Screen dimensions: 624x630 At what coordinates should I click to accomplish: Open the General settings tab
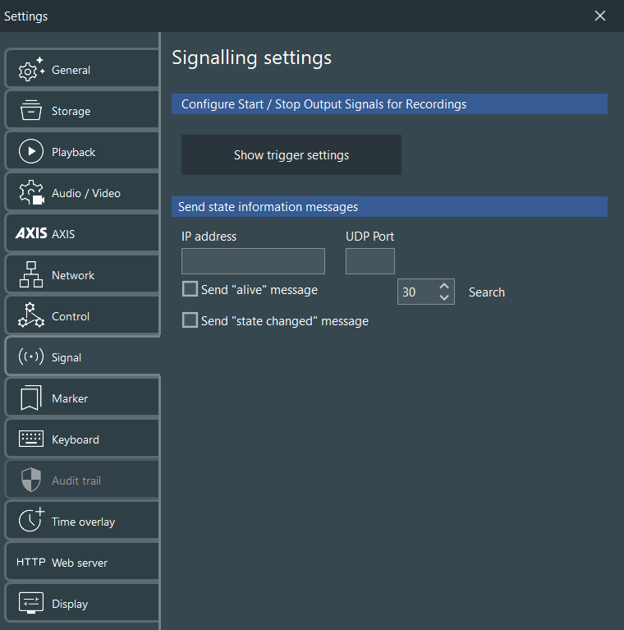click(x=82, y=69)
